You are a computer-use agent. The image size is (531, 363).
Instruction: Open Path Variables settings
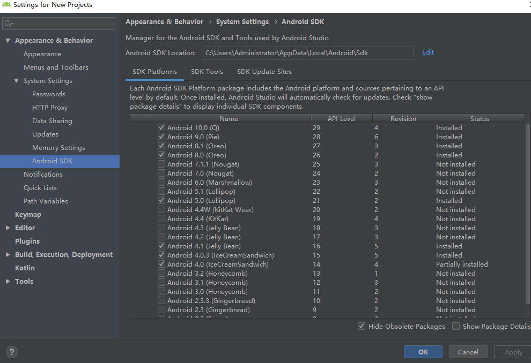point(46,201)
